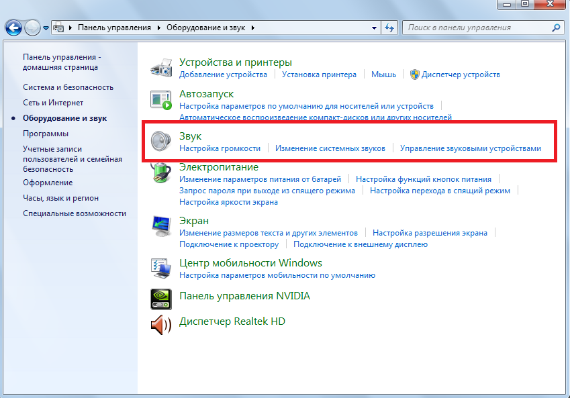Expand arrow after Оборудование и звук breadcrumb
The image size is (570, 398).
click(x=253, y=28)
